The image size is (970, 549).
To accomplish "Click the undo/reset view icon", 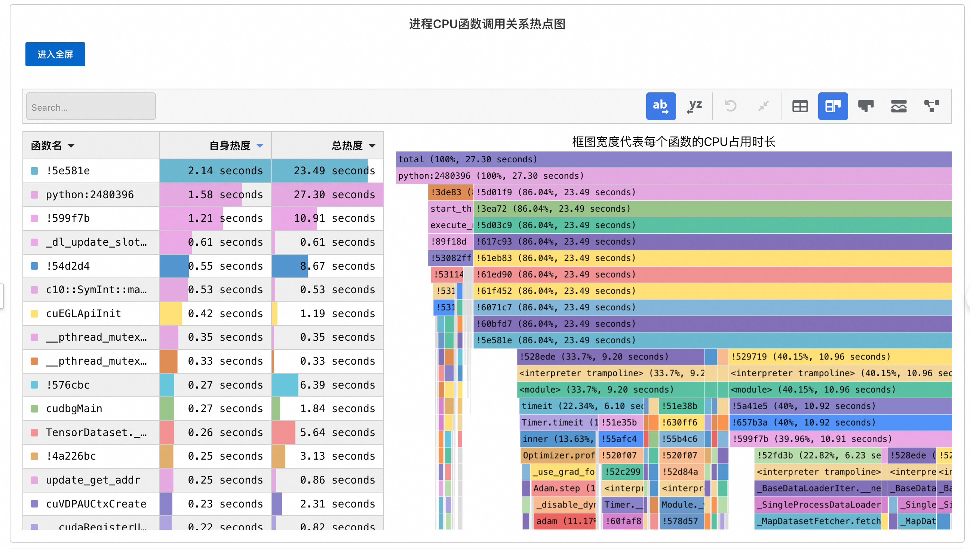I will (x=730, y=106).
